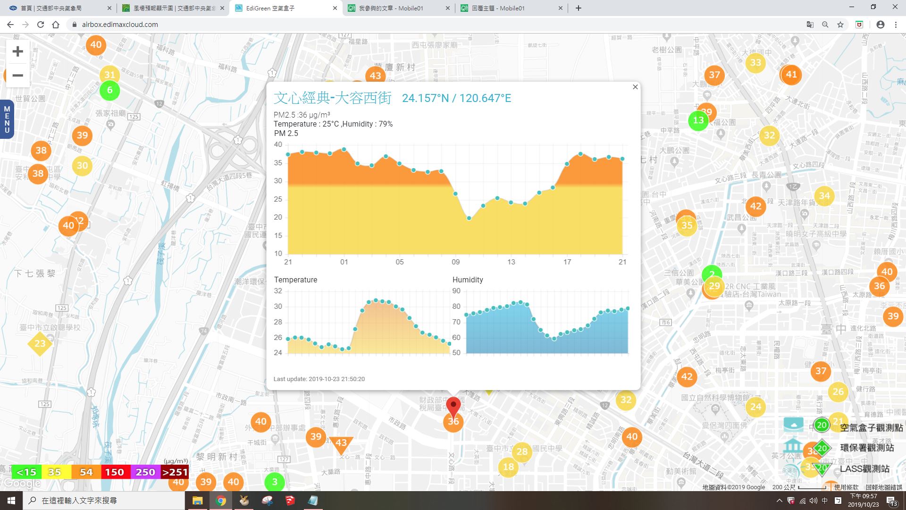Select the yellow marker 34
This screenshot has width=906, height=510.
(824, 195)
